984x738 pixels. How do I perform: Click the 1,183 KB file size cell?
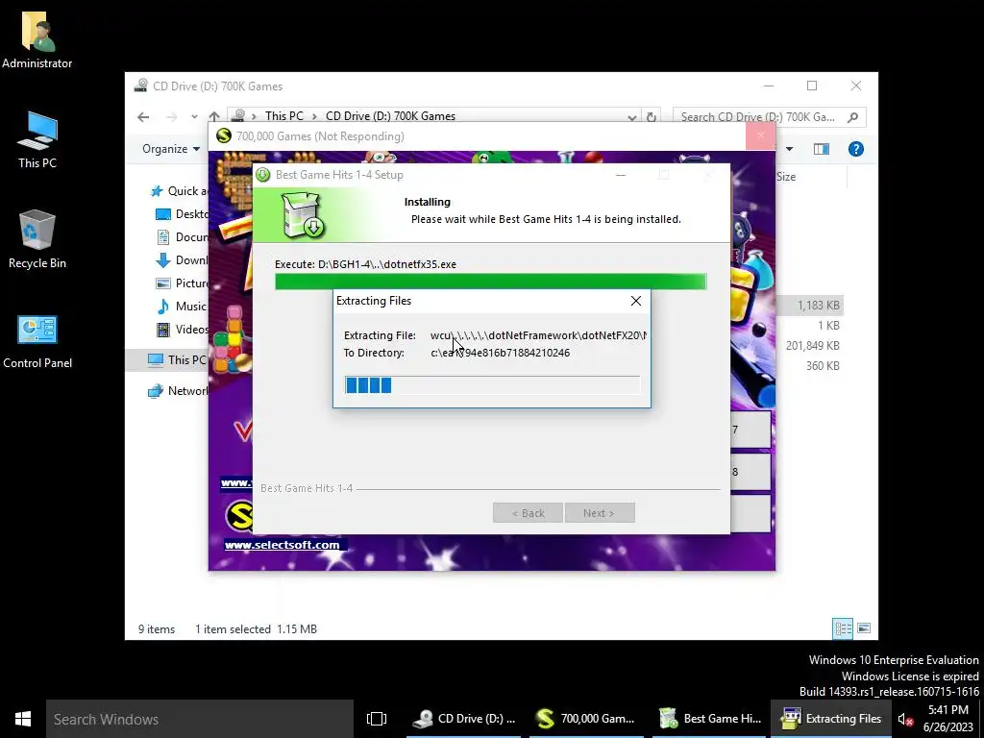click(x=819, y=306)
